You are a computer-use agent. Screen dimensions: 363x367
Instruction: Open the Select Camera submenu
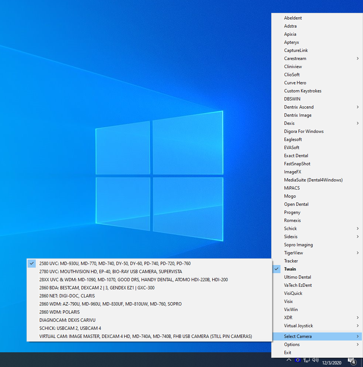(x=317, y=336)
